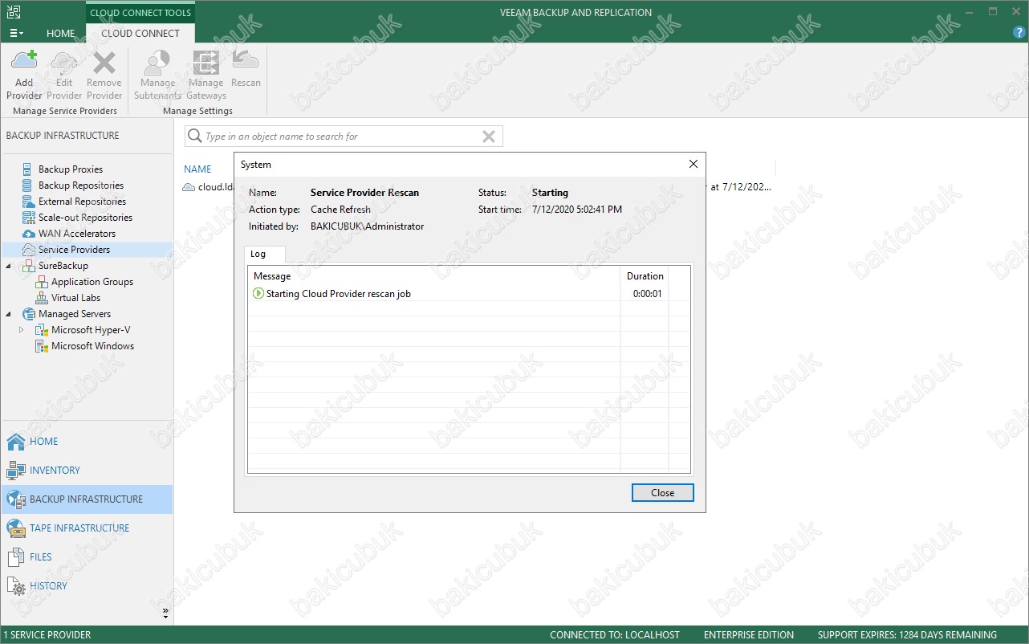Collapse the SureBackup tree node
The width and height of the screenshot is (1029, 644).
coord(9,266)
